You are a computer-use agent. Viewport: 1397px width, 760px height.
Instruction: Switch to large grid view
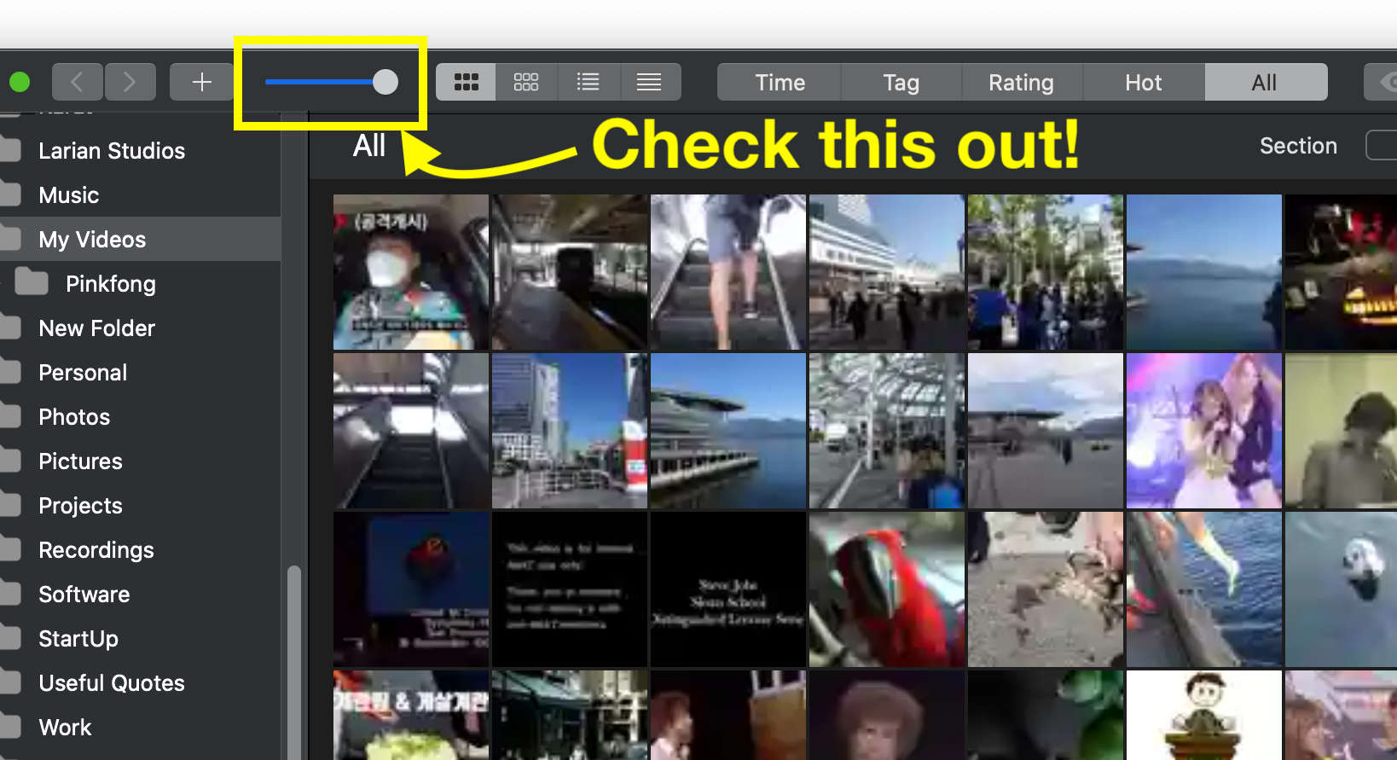coord(466,82)
